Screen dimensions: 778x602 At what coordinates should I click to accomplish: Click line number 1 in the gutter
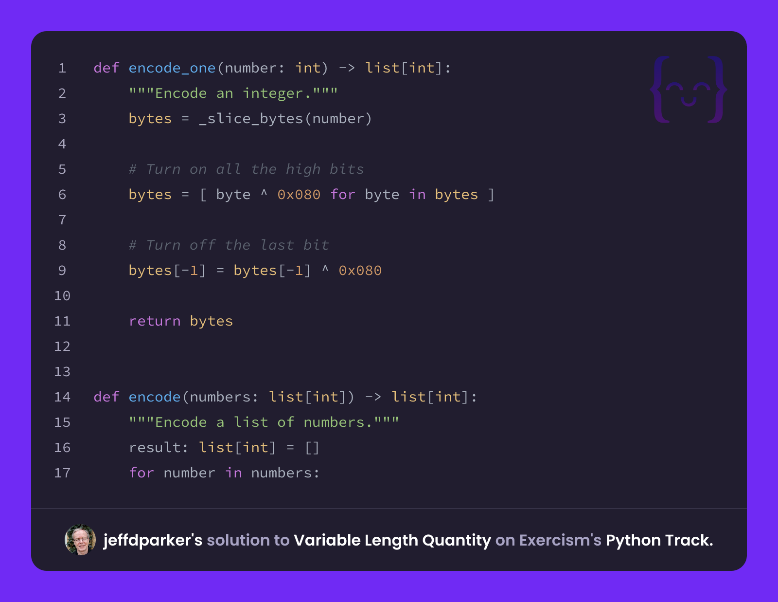pyautogui.click(x=62, y=68)
